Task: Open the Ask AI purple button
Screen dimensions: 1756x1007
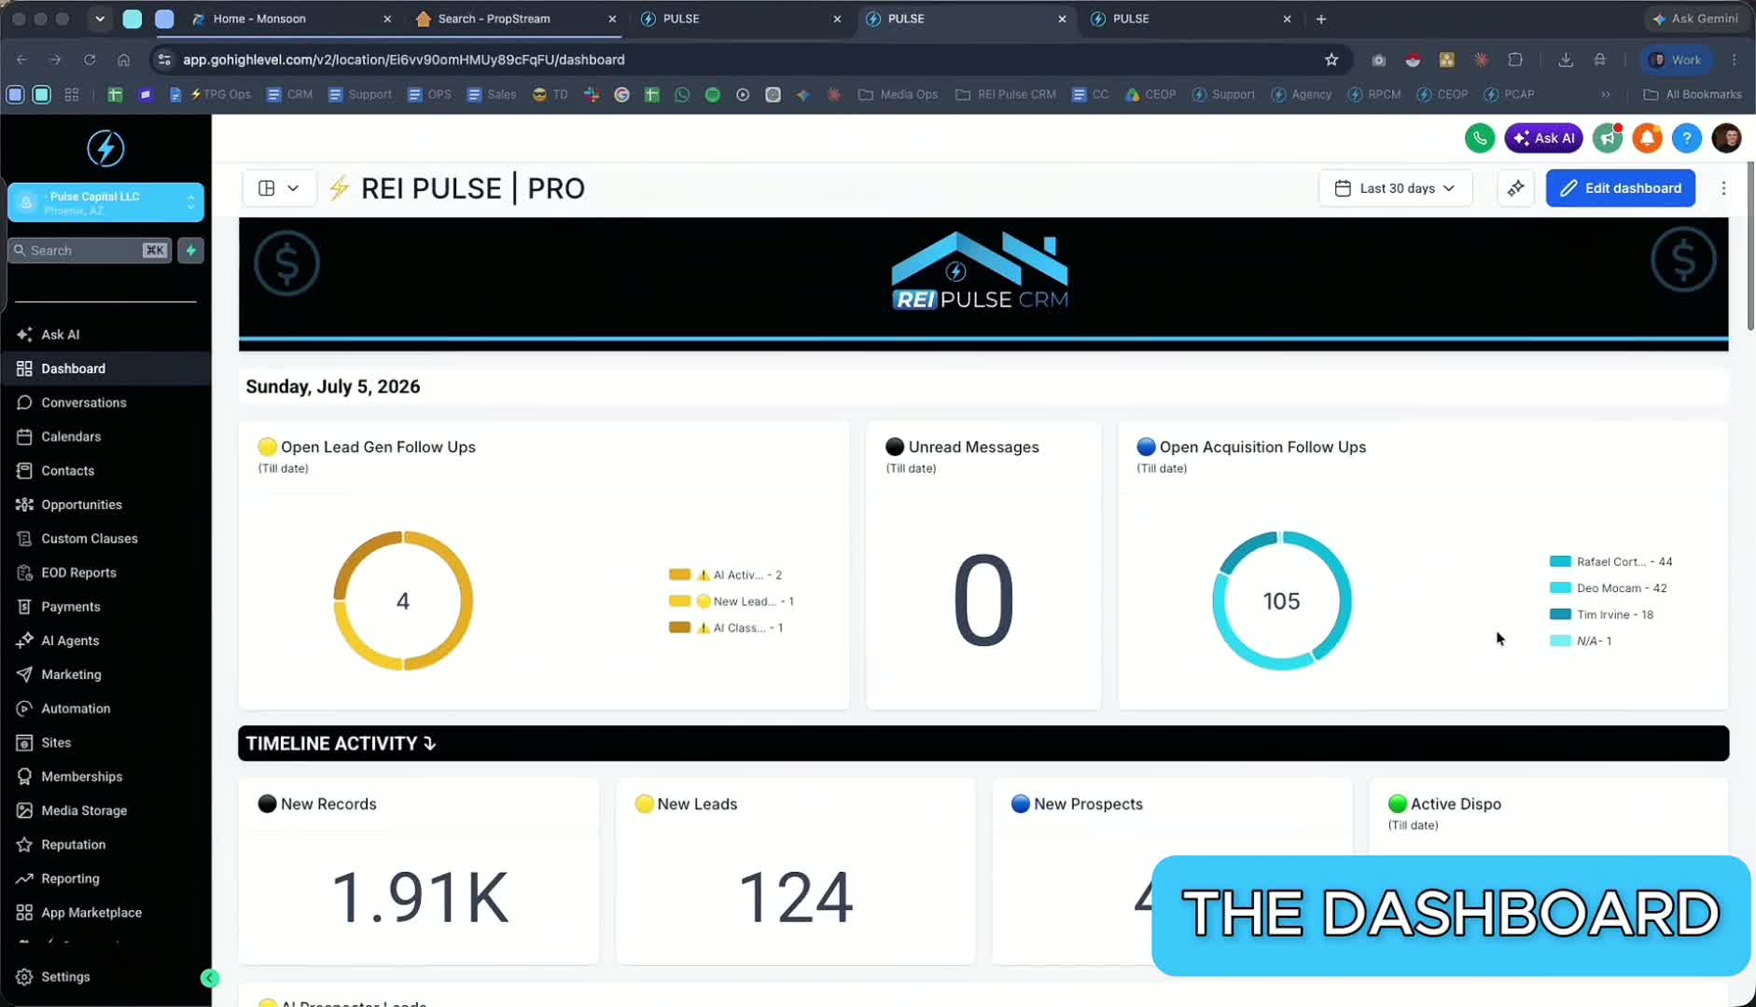Action: (x=1543, y=138)
